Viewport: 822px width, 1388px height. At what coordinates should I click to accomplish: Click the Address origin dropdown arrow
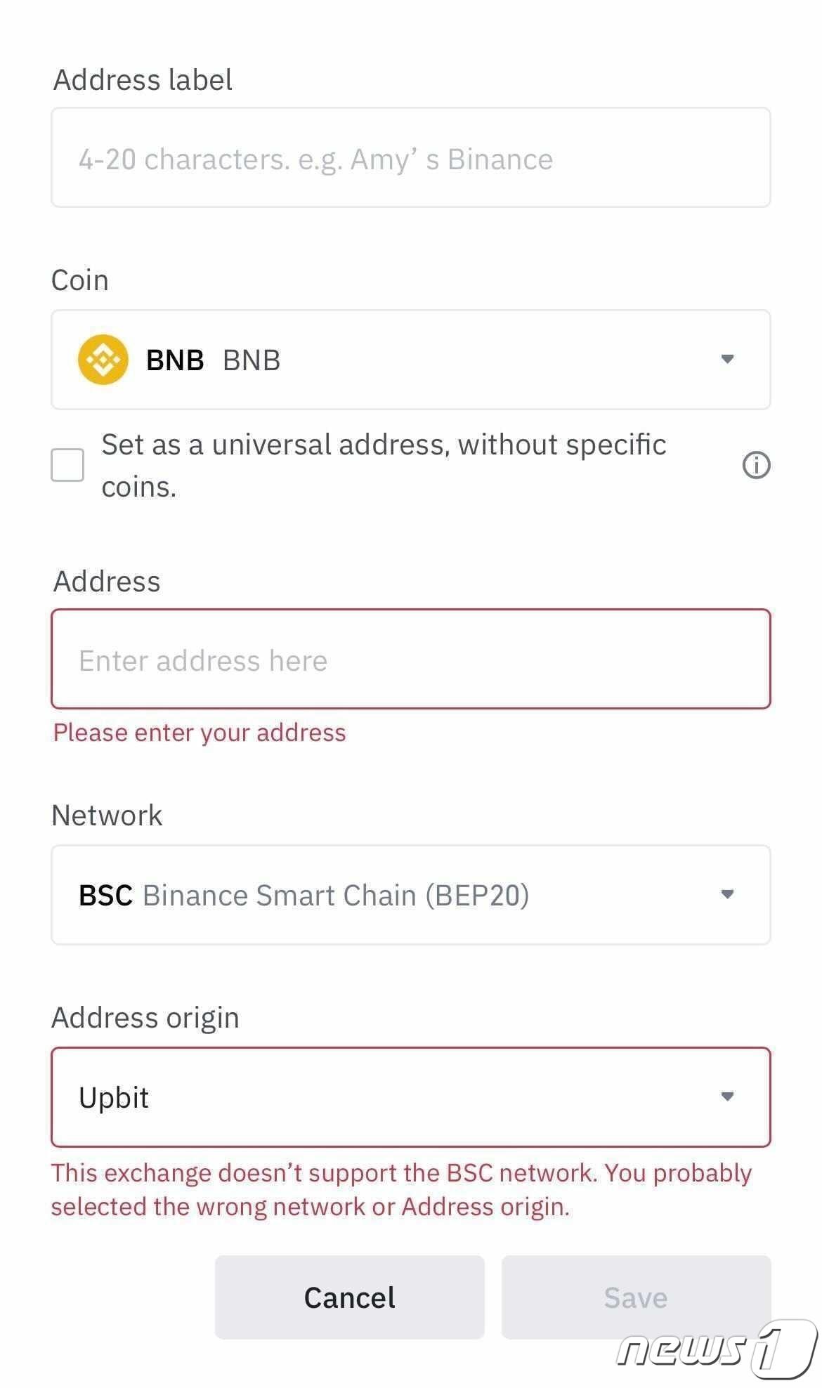(x=727, y=1096)
